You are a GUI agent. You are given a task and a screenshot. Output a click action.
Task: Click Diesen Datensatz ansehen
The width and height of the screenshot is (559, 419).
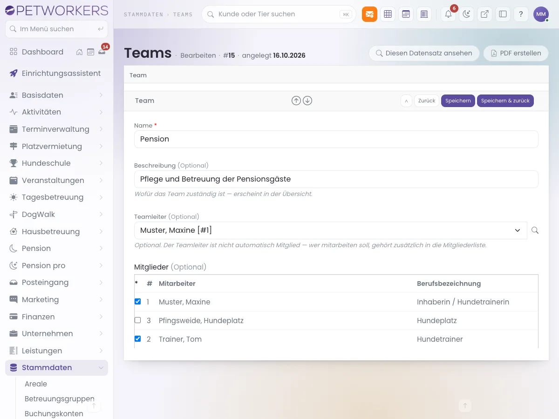click(424, 53)
